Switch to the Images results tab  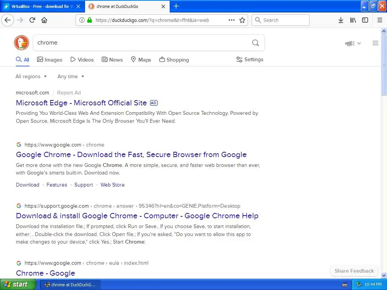50,60
